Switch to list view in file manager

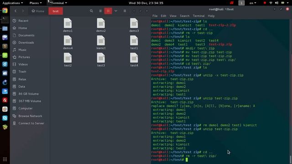100,11
